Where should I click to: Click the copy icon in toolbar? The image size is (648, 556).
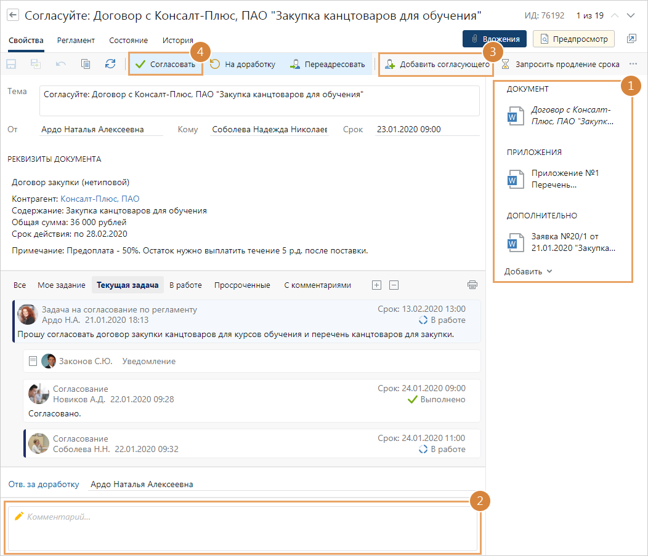pos(86,64)
